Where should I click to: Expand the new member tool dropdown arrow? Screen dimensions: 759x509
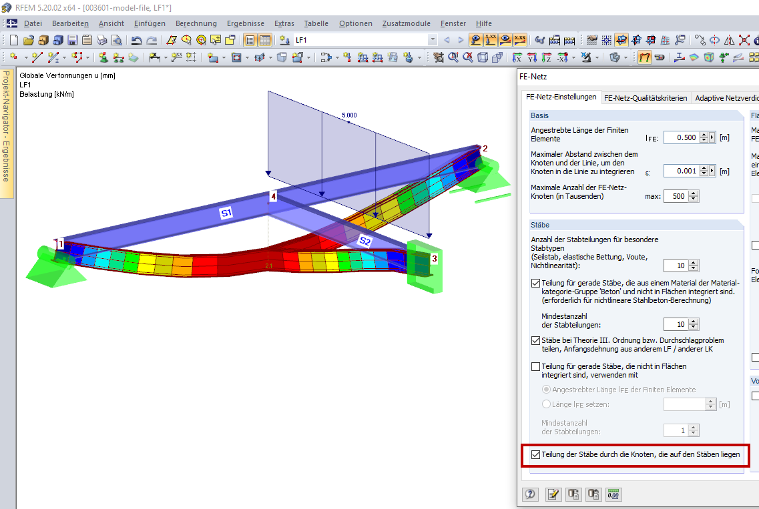click(x=64, y=58)
